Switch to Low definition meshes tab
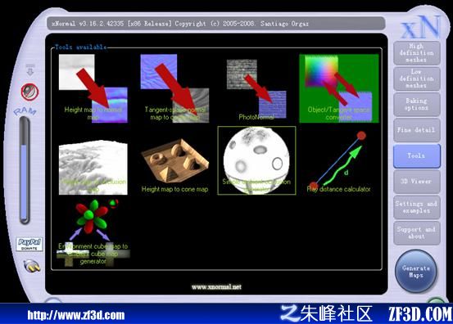453x324 pixels. (x=417, y=79)
